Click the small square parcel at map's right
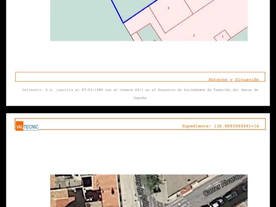The height and width of the screenshot is (207, 276). point(222,35)
